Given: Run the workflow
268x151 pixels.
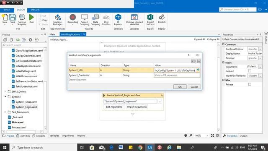Looking at the screenshot, I should coord(31,18).
